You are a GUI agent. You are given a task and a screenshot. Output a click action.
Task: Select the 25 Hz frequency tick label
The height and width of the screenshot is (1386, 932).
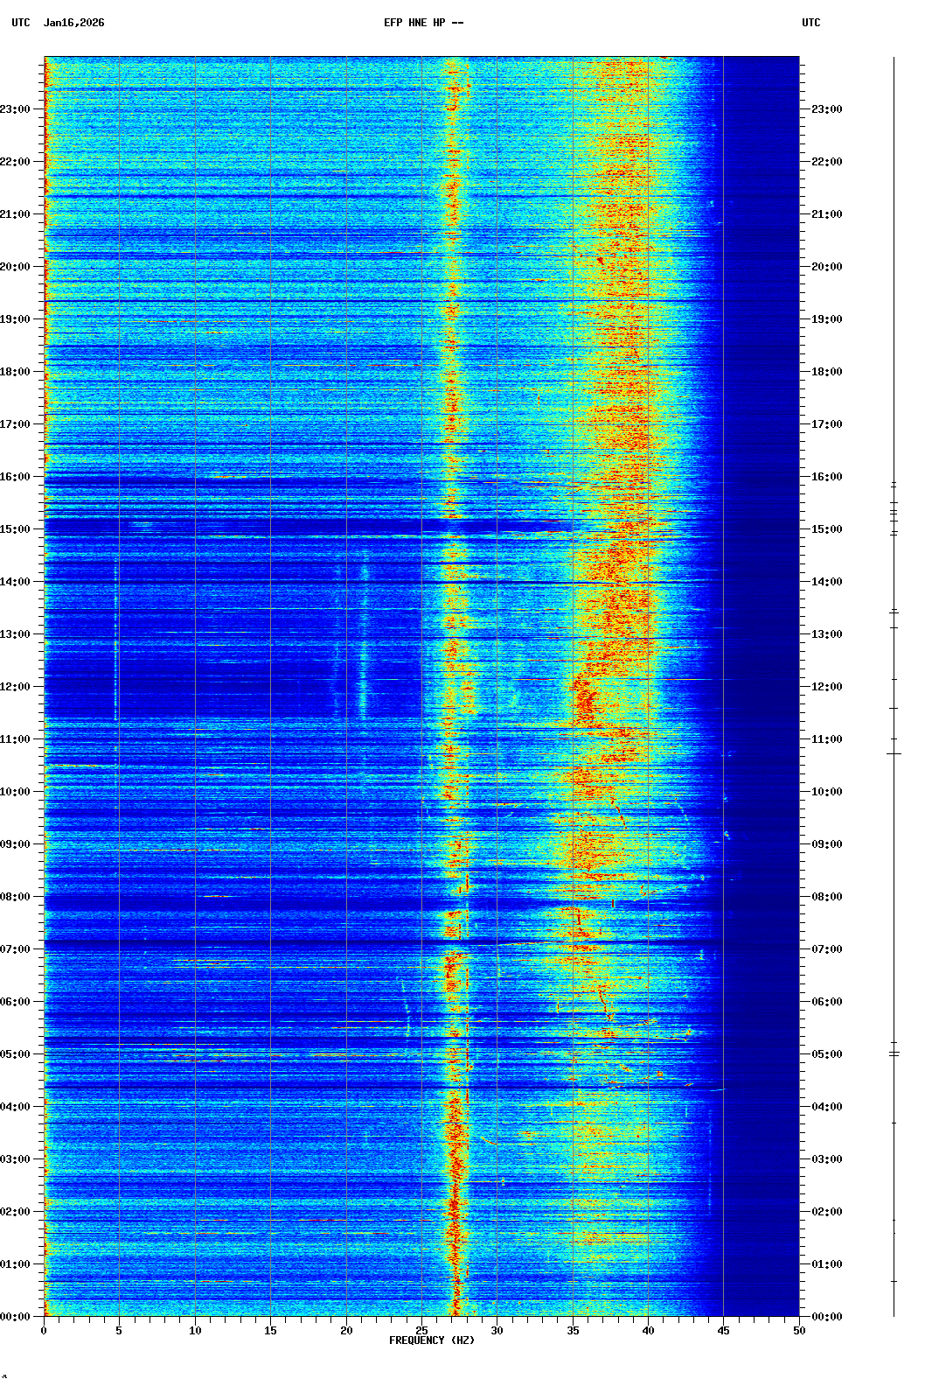click(x=421, y=1331)
